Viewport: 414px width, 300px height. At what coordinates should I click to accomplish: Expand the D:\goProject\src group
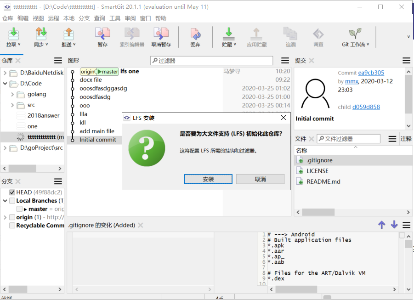[x=5, y=148]
